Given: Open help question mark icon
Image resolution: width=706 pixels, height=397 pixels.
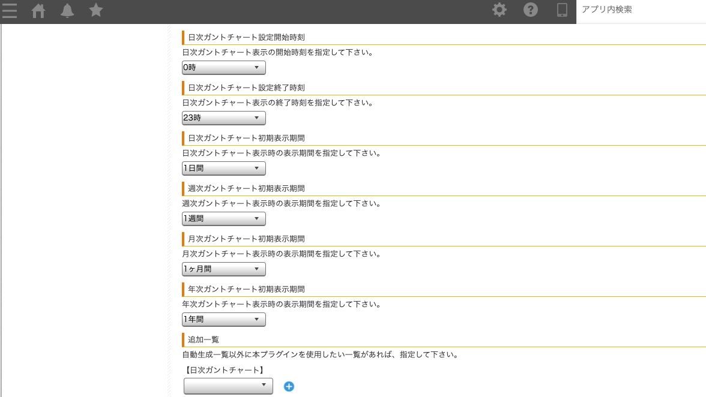Looking at the screenshot, I should (531, 10).
